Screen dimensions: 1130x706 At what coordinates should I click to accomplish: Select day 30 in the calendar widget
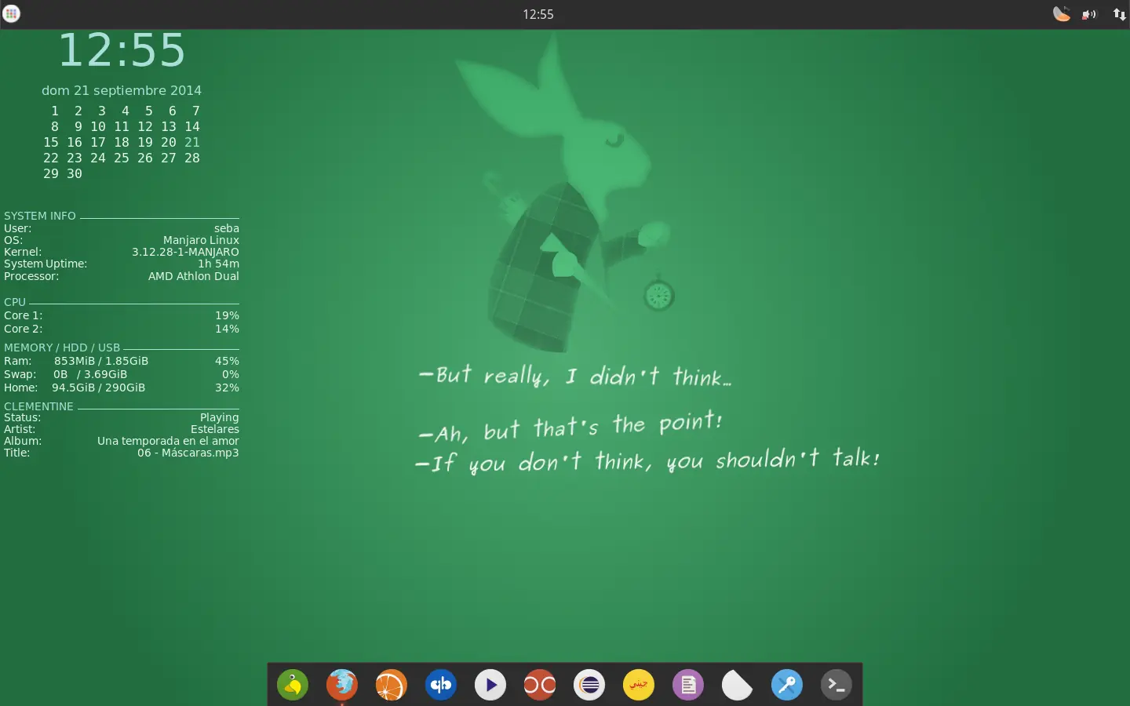(75, 173)
